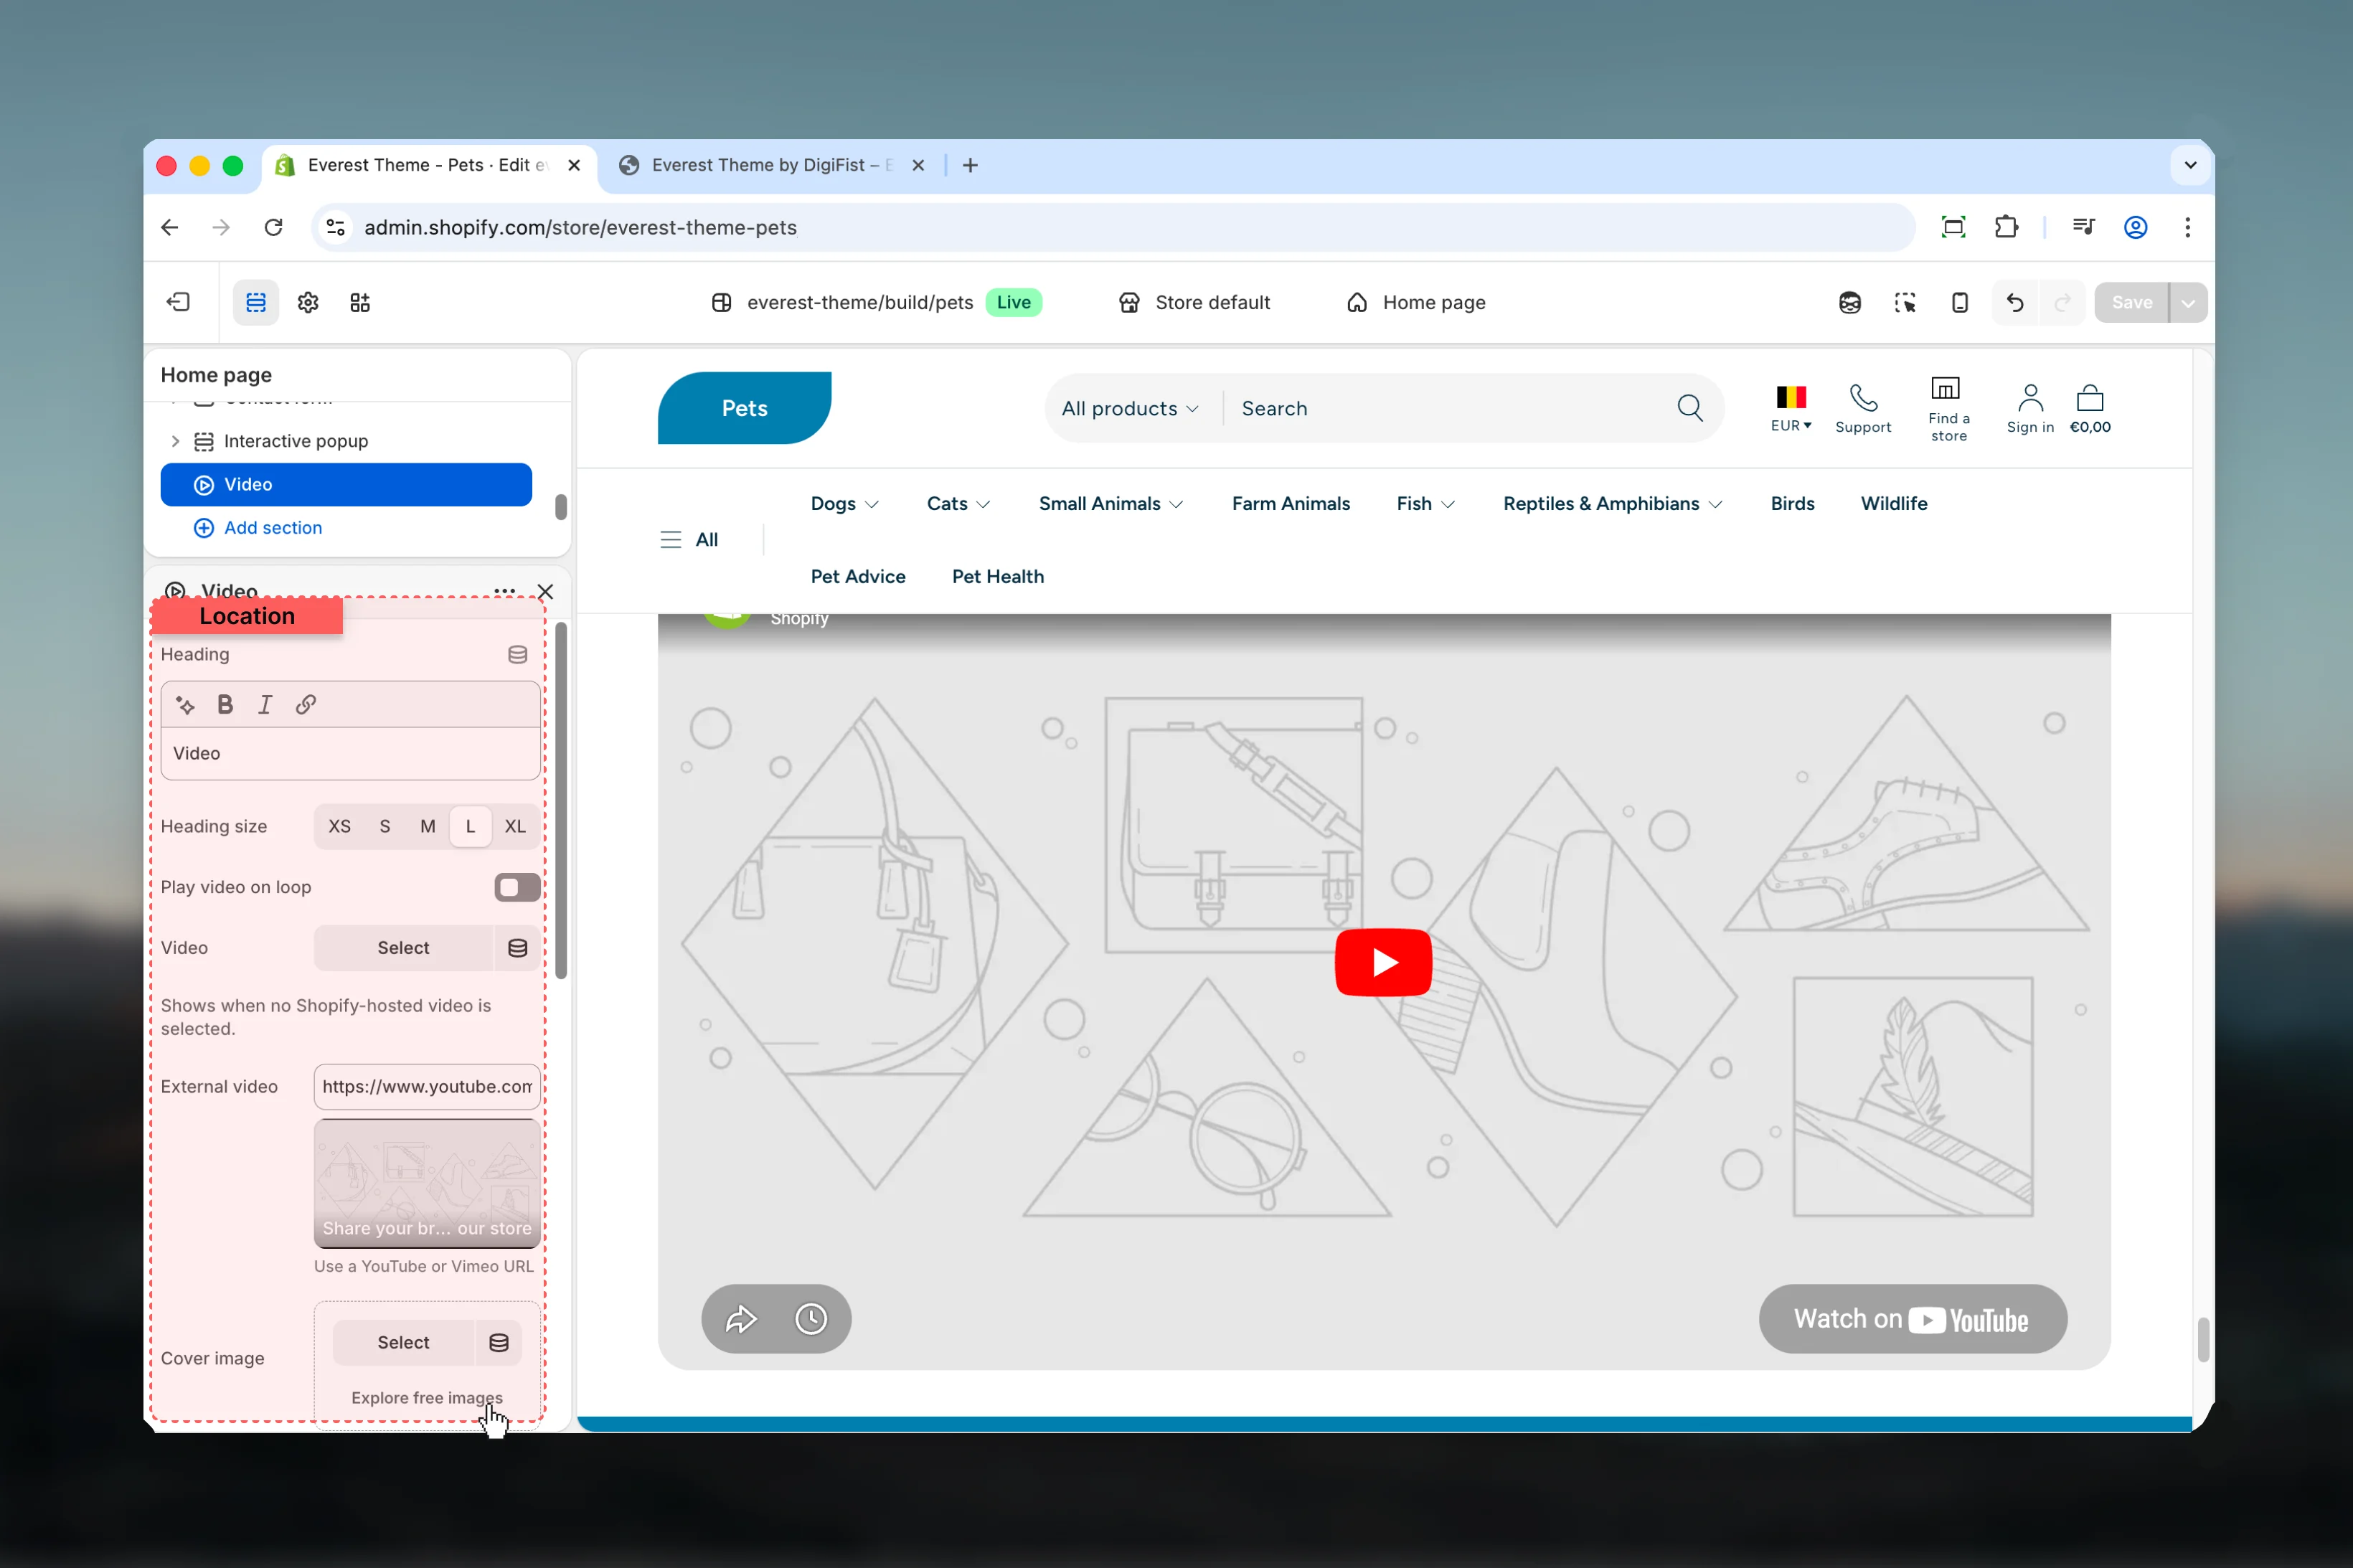Open the Store default market selector
Screen dimensions: 2353x1568
(x=1194, y=302)
